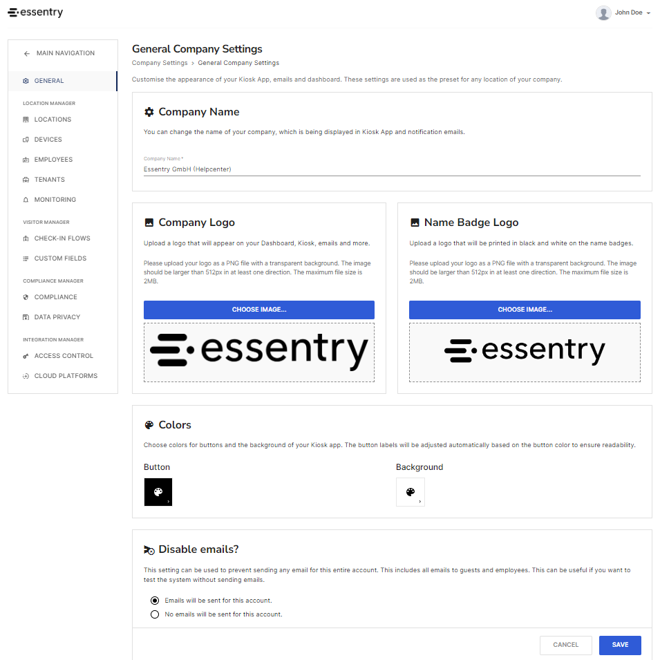Viewport: 660px width, 660px height.
Task: Click the Save button
Action: click(x=620, y=645)
